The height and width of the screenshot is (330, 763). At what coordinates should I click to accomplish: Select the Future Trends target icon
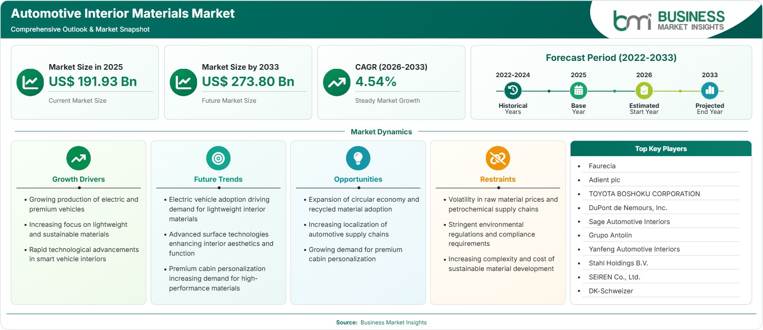218,158
